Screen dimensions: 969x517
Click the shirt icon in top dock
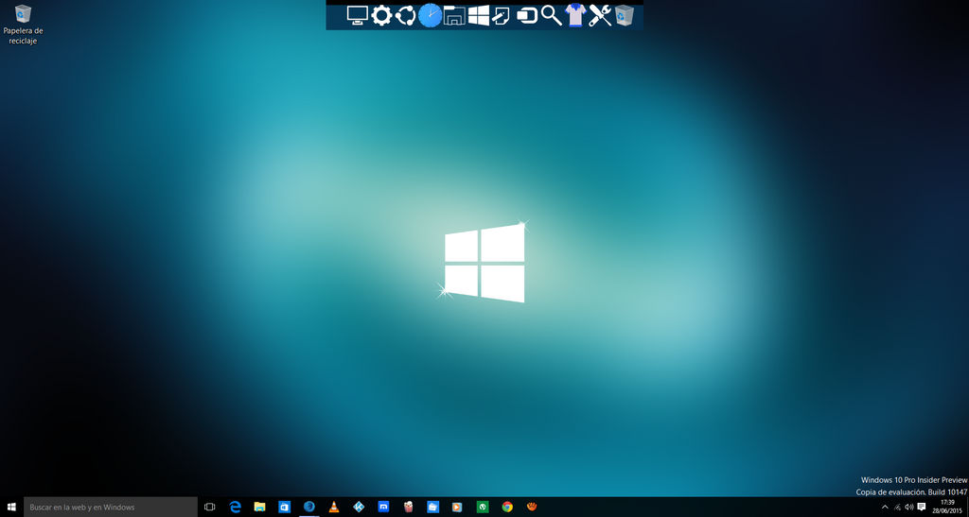[575, 15]
